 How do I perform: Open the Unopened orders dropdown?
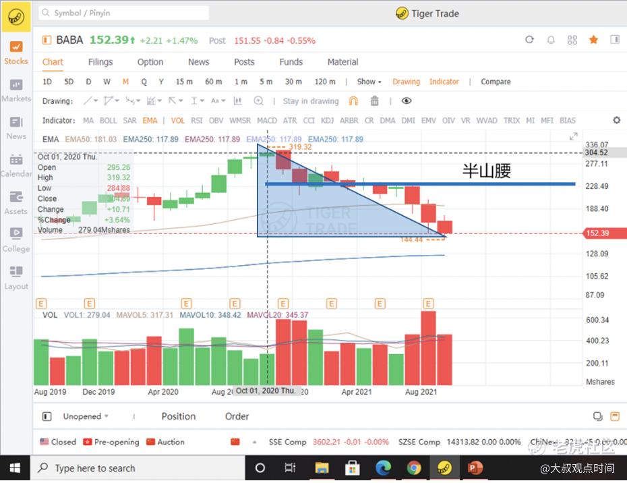pyautogui.click(x=86, y=417)
